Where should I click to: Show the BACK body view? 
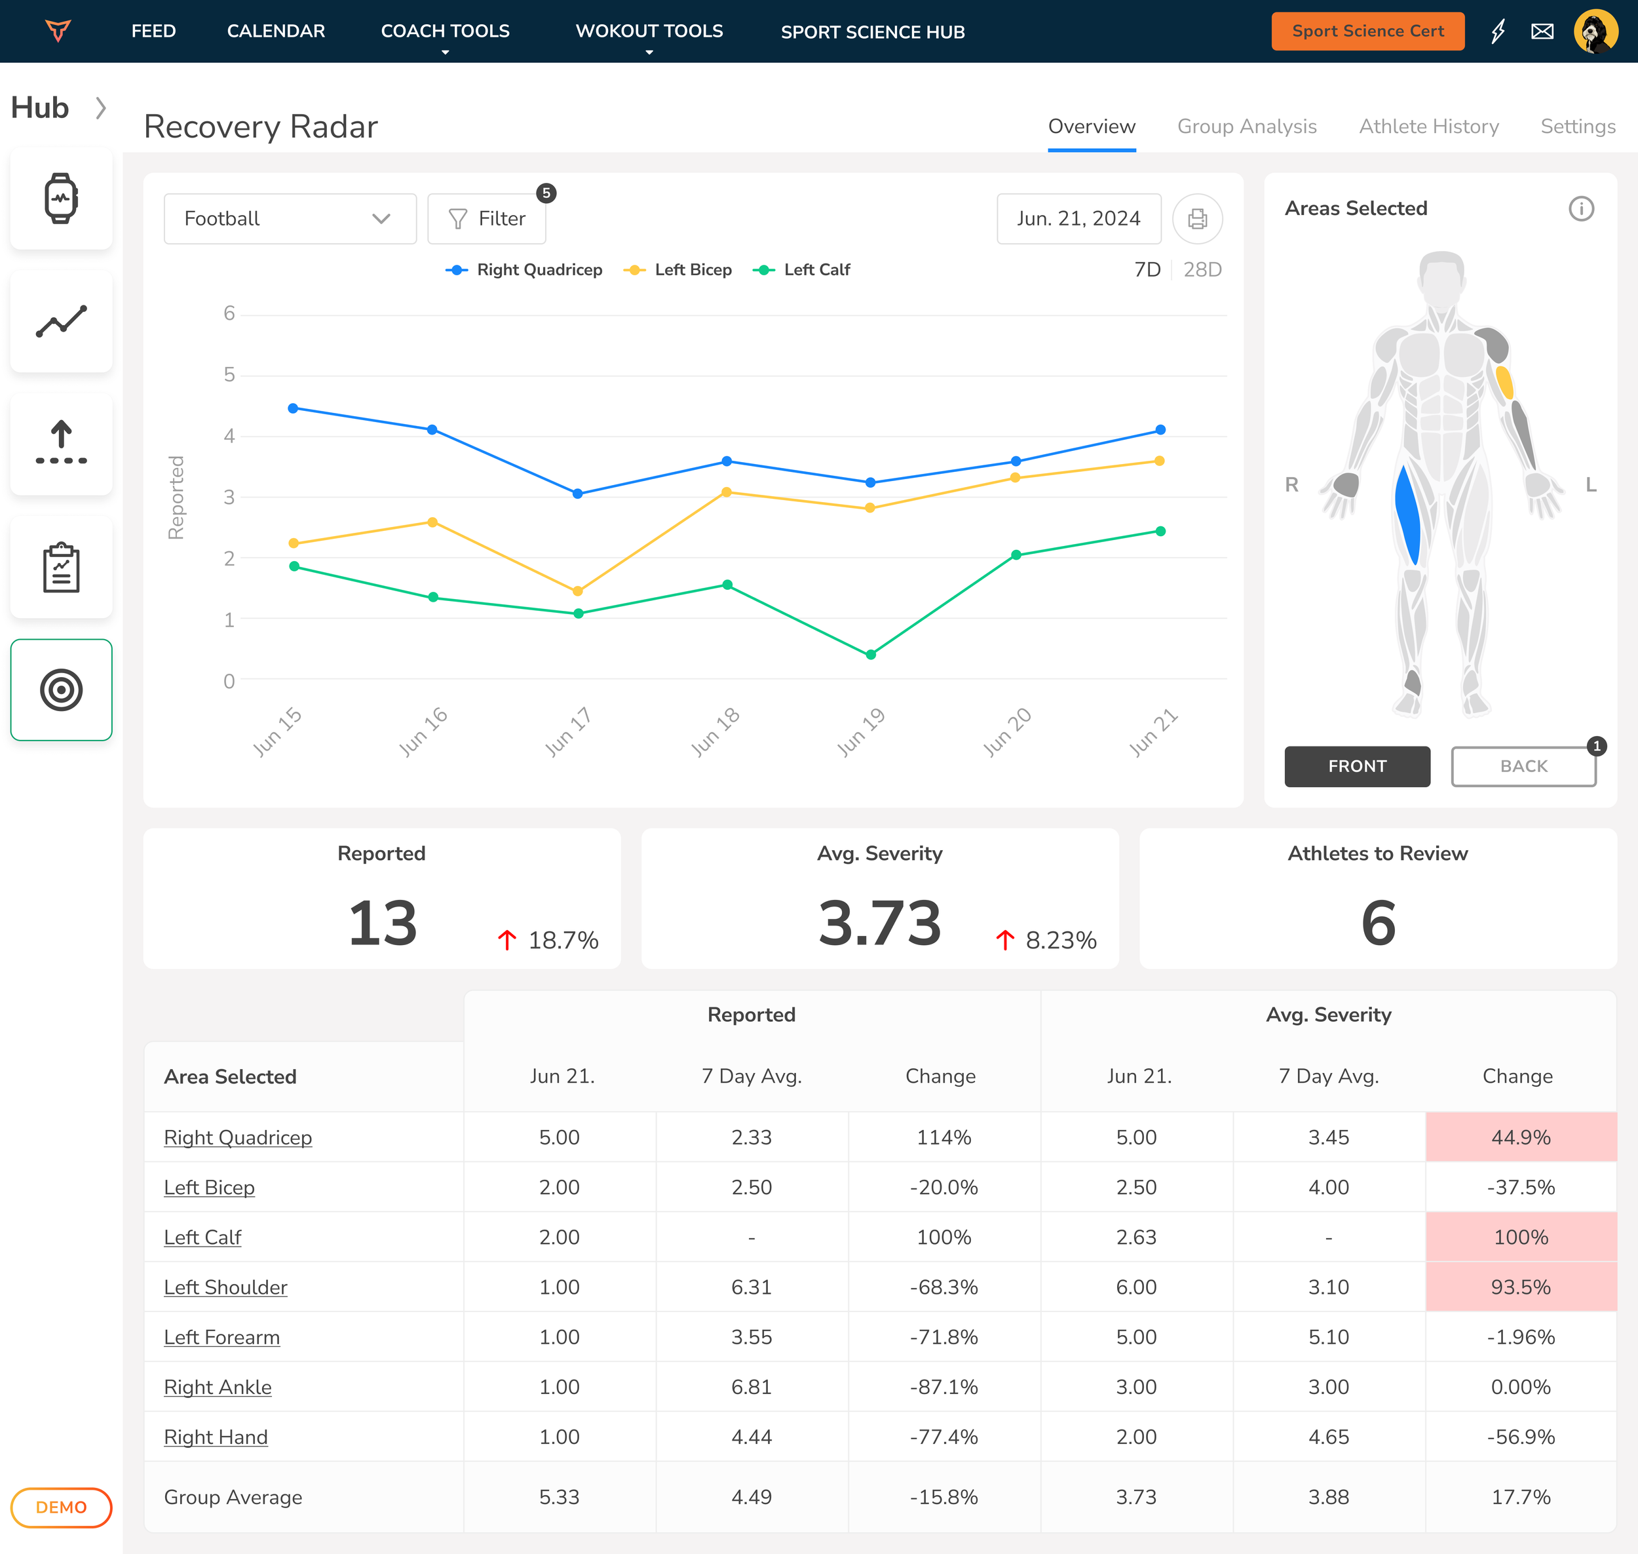tap(1523, 766)
